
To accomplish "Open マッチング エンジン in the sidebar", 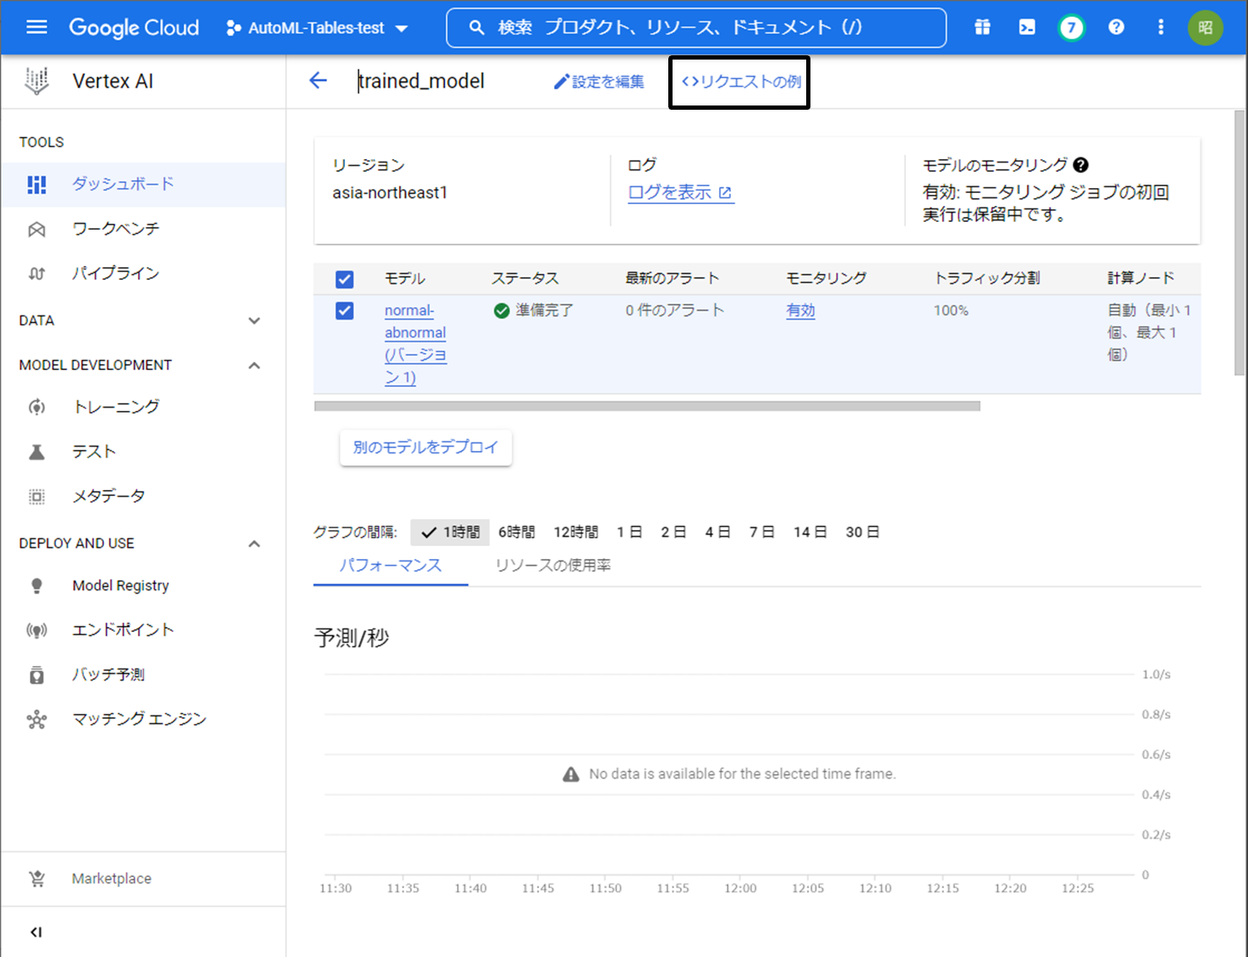I will click(x=143, y=719).
